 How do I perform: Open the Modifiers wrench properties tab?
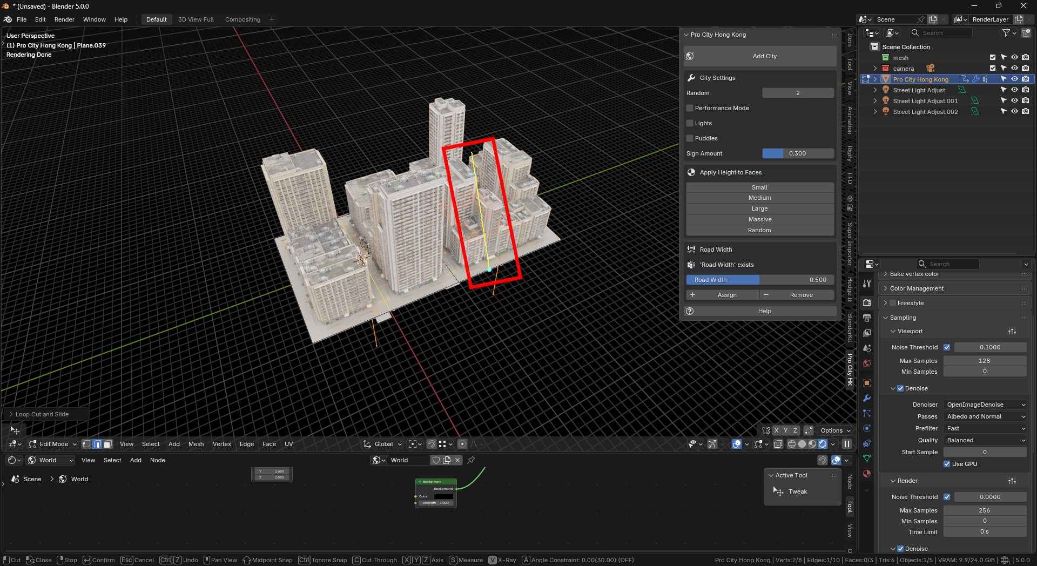(867, 398)
